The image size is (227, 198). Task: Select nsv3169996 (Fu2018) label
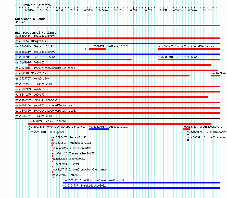30,62
